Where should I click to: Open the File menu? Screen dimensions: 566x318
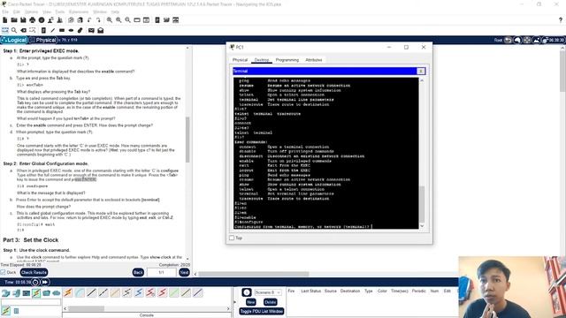[5, 11]
